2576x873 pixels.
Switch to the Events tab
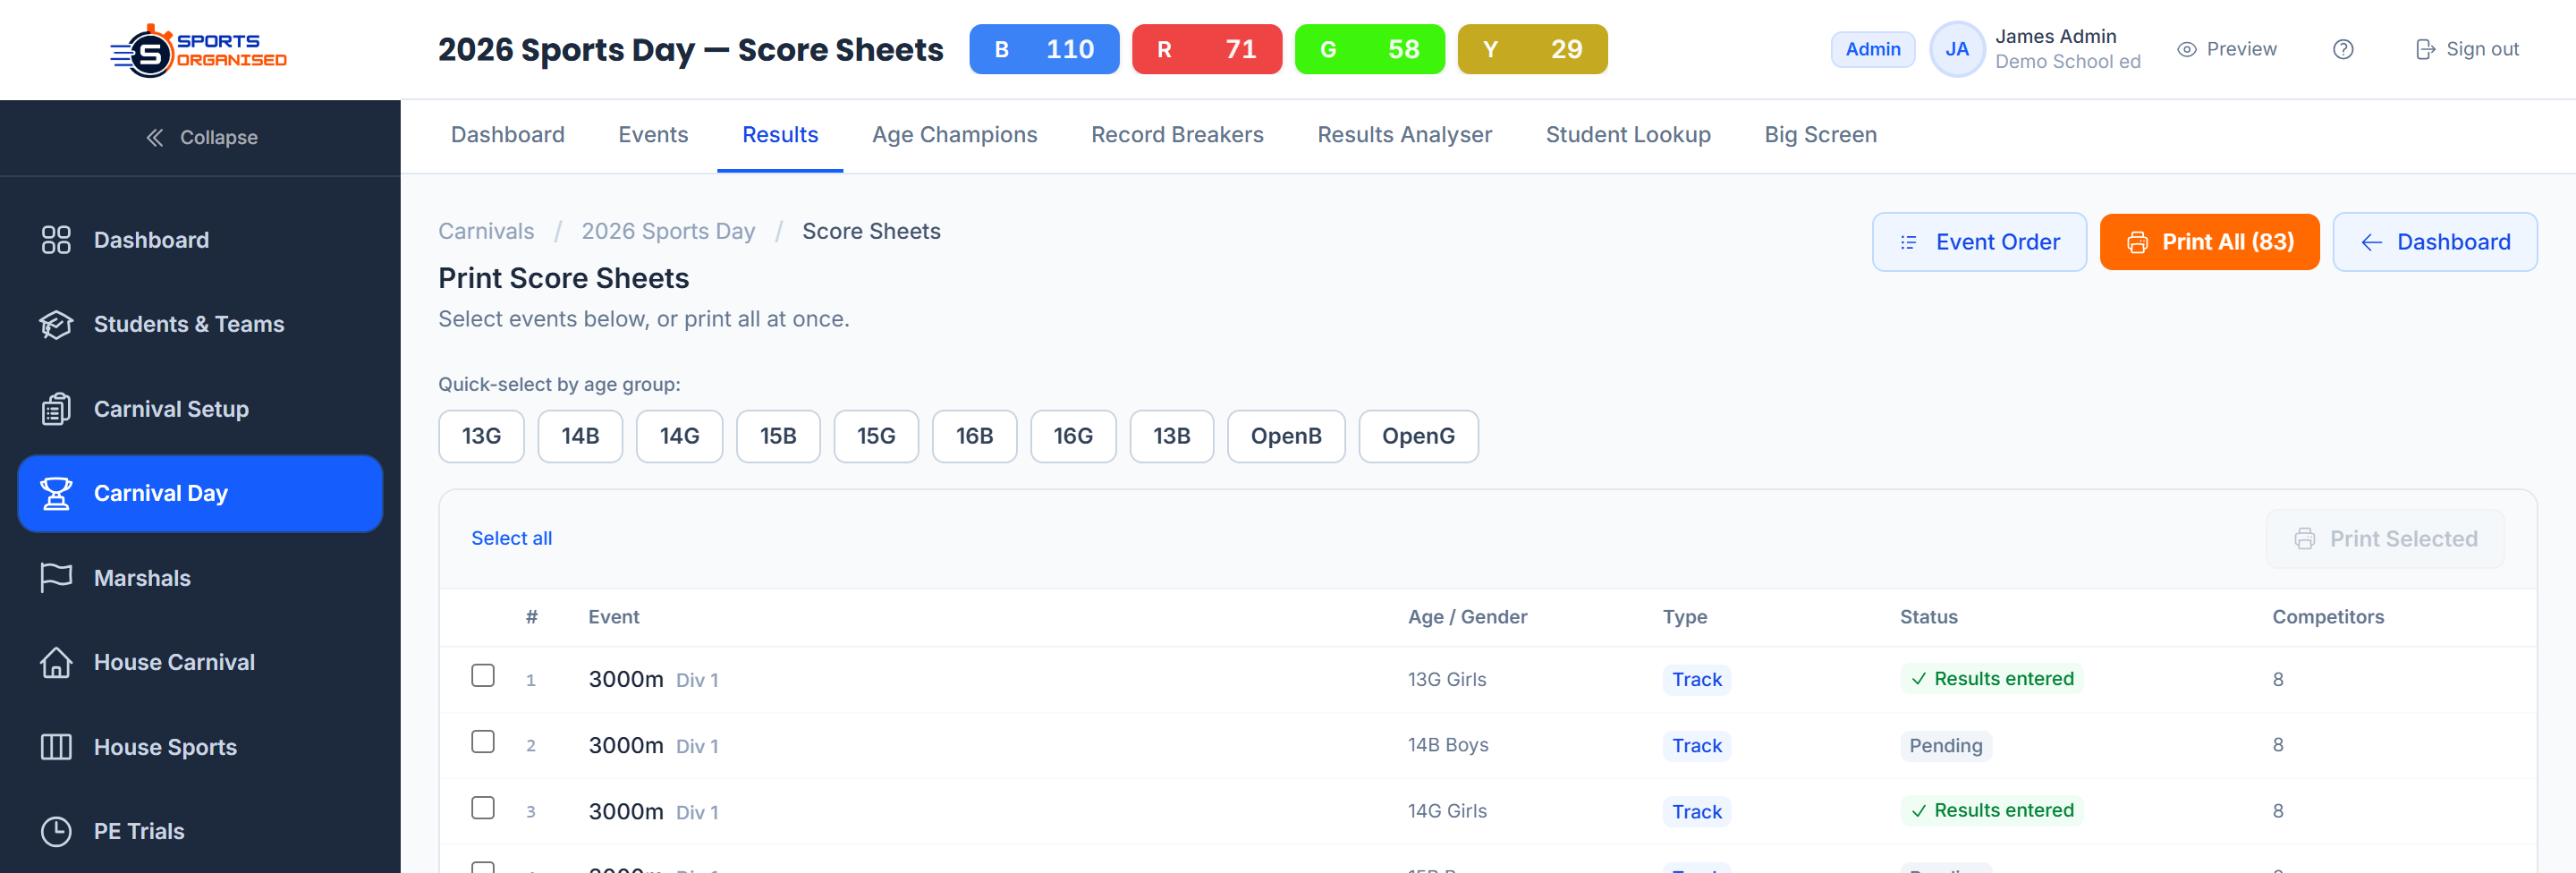653,135
